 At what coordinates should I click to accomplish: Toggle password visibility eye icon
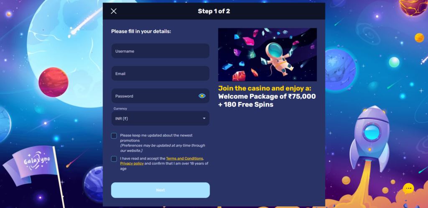point(202,96)
